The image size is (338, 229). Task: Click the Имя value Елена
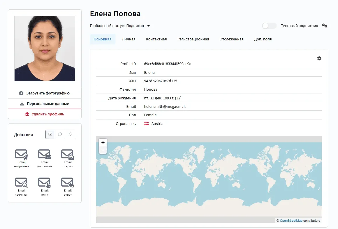[149, 72]
